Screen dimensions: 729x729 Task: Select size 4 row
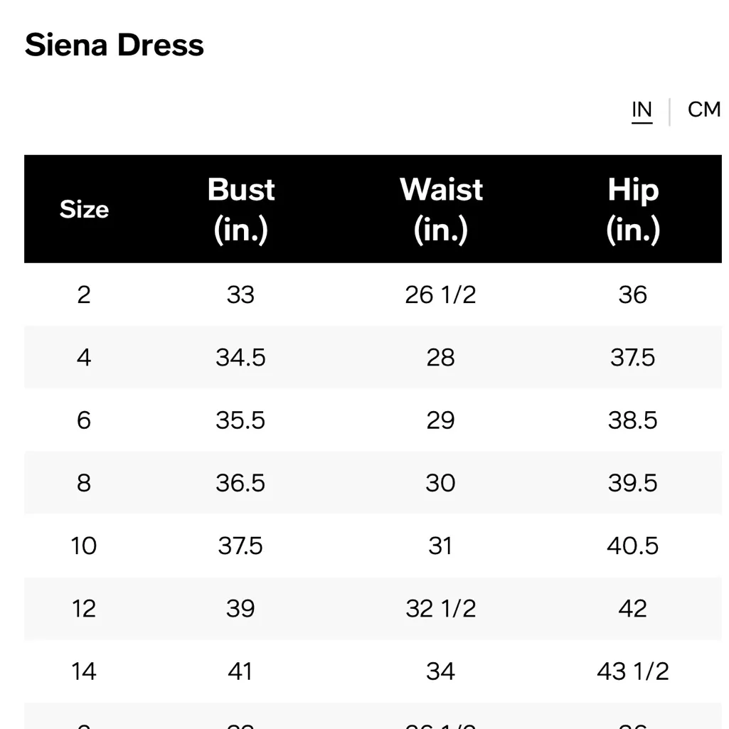coord(84,358)
